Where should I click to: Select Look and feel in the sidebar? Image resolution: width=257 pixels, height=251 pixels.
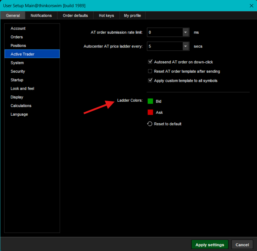(x=22, y=88)
